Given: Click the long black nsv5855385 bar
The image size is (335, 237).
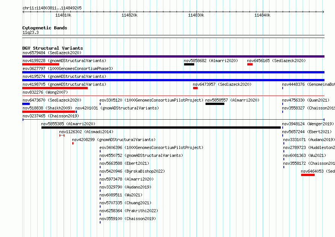Looking at the screenshot, I should 161,128.
